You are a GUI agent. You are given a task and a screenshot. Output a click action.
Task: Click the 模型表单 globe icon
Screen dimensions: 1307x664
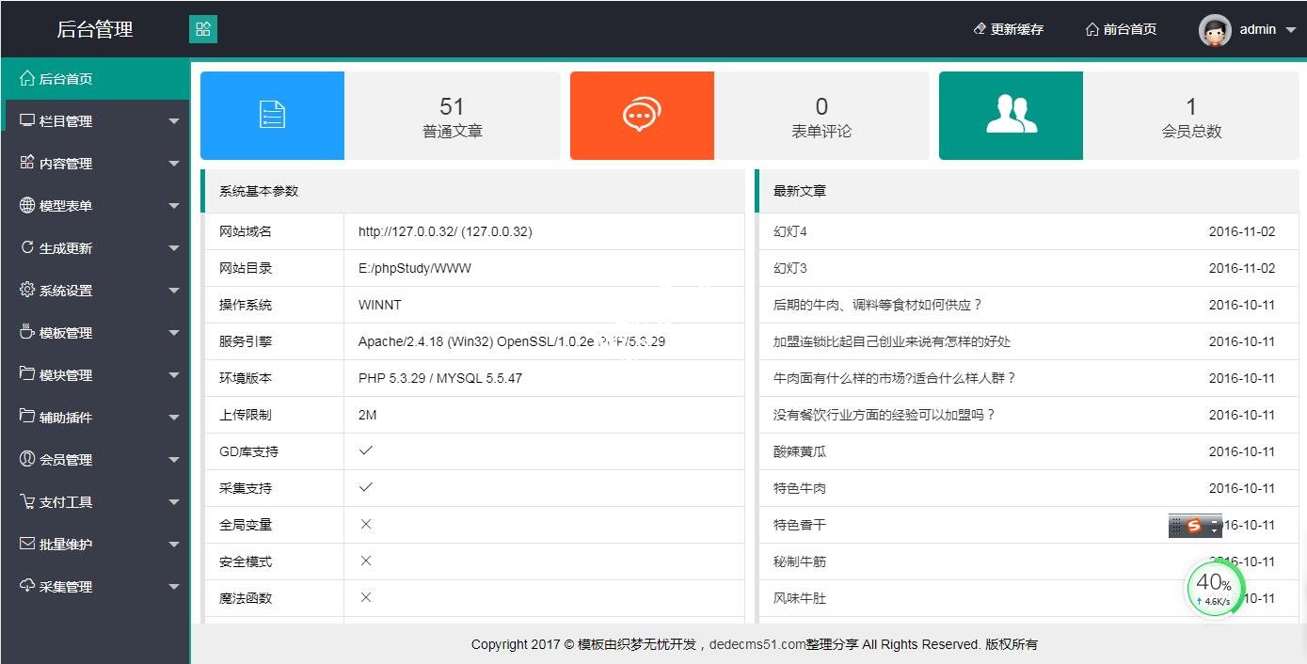point(28,205)
